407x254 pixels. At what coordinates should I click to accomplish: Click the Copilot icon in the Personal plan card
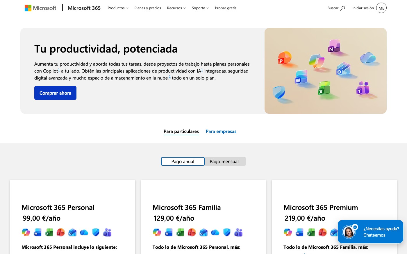26,232
